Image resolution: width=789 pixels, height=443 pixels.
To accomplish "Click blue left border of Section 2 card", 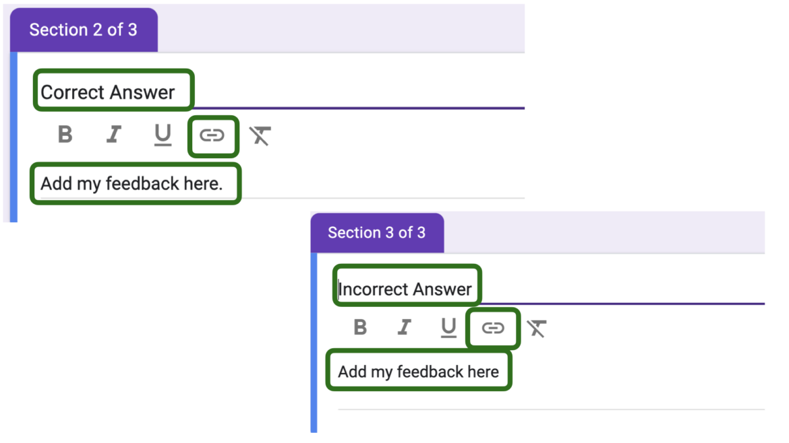I will click(x=13, y=135).
